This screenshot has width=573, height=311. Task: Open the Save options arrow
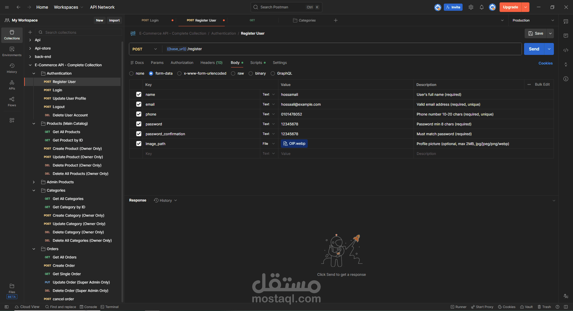[550, 33]
